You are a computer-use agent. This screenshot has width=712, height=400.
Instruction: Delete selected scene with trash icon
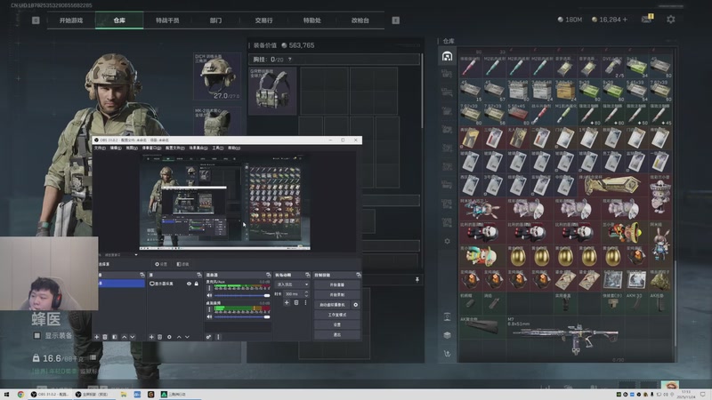[x=105, y=337]
